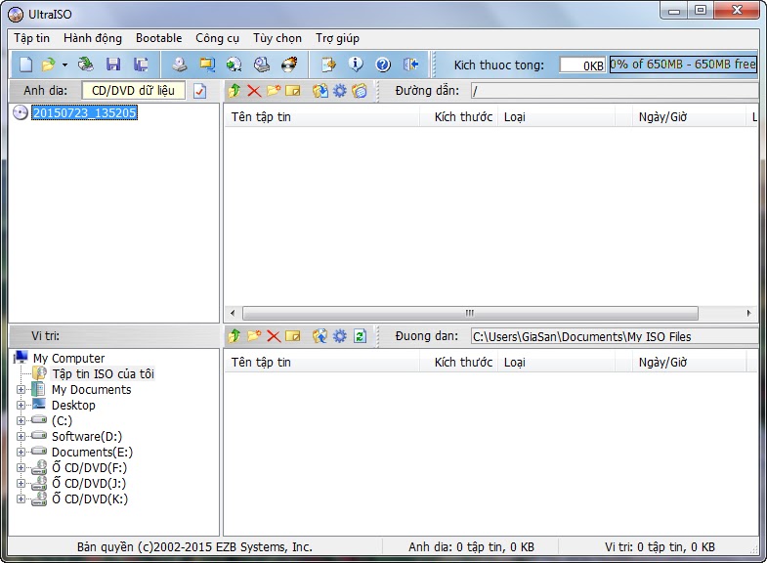
Task: Create a new image with the blank page icon
Action: (x=26, y=65)
